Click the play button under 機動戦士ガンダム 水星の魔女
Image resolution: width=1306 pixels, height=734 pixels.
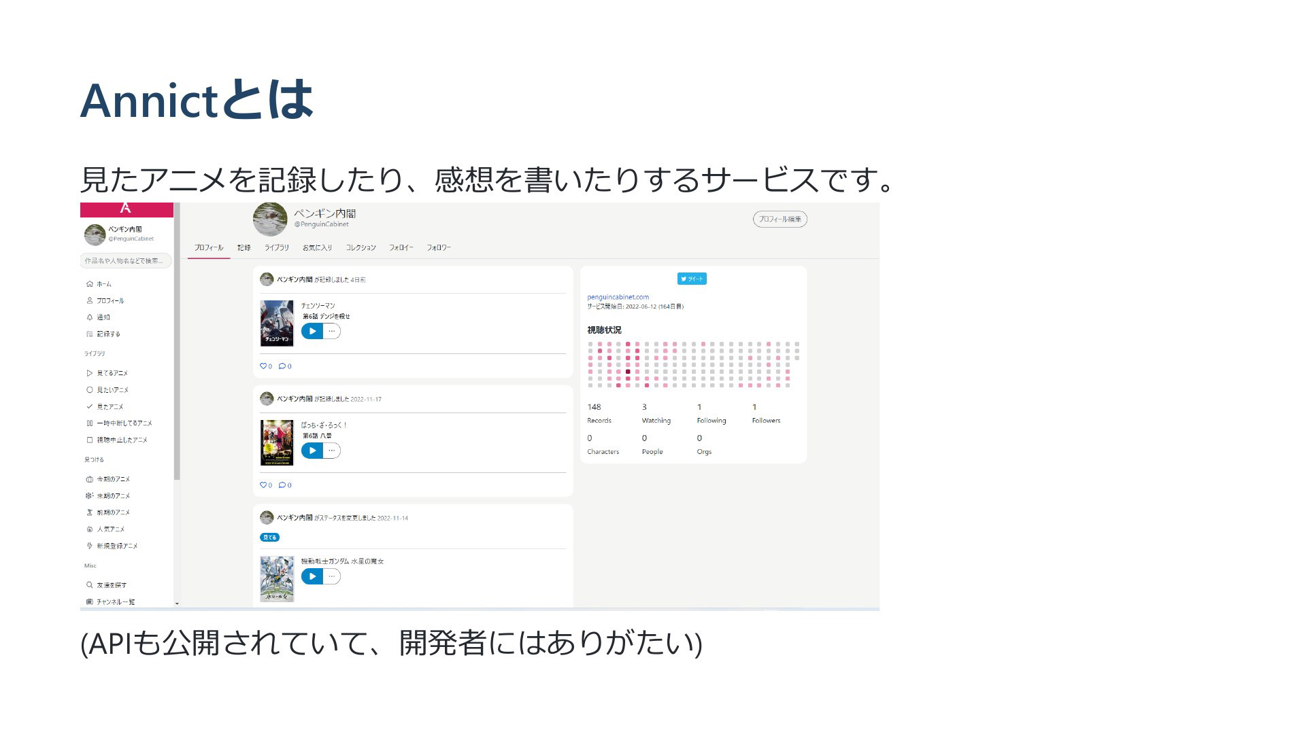312,576
